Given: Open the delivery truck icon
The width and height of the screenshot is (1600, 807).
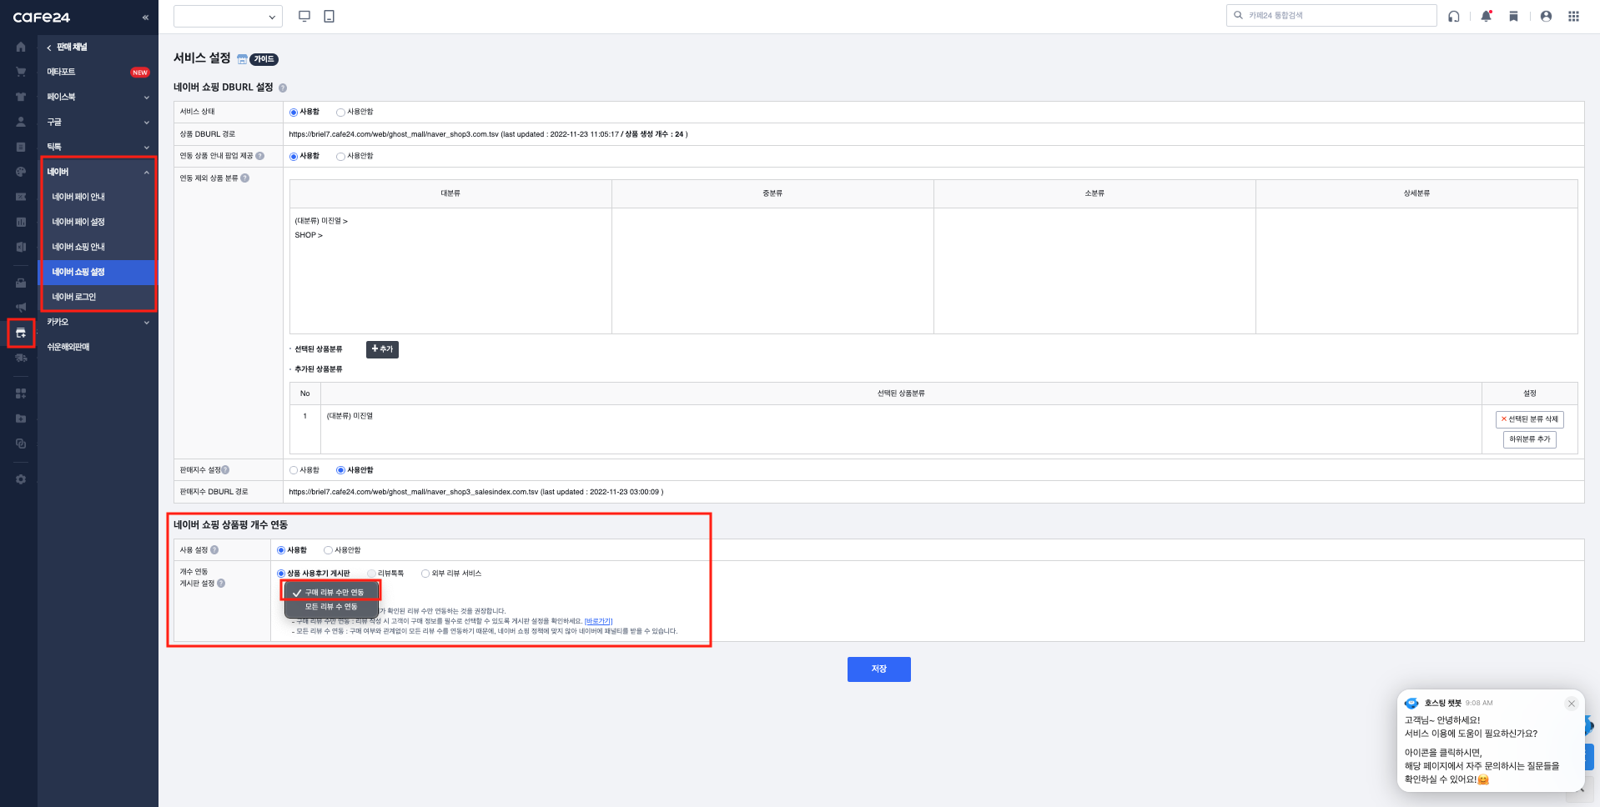Looking at the screenshot, I should tap(21, 358).
